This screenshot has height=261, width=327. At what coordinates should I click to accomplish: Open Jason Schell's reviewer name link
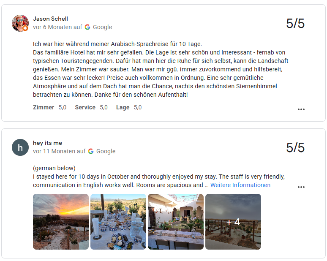[50, 19]
